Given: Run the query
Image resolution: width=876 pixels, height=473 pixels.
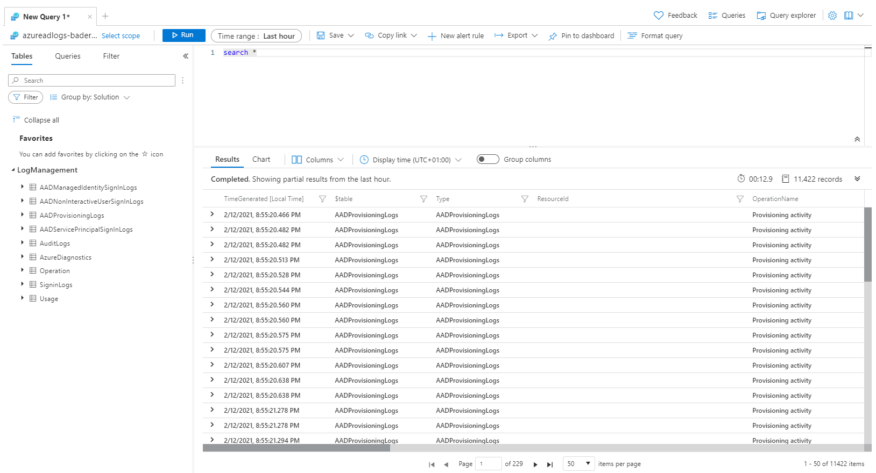Looking at the screenshot, I should pos(183,35).
